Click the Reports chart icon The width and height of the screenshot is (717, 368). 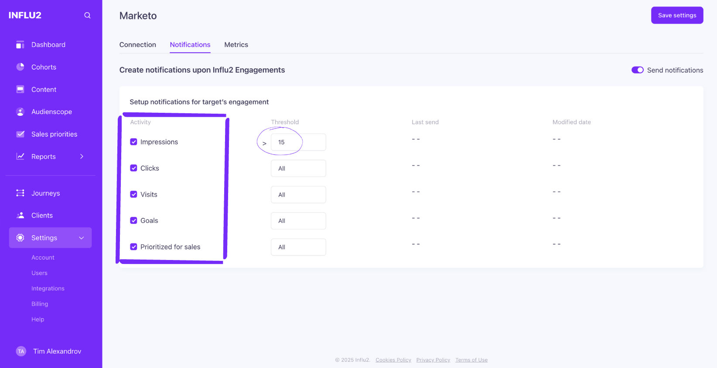(x=20, y=156)
